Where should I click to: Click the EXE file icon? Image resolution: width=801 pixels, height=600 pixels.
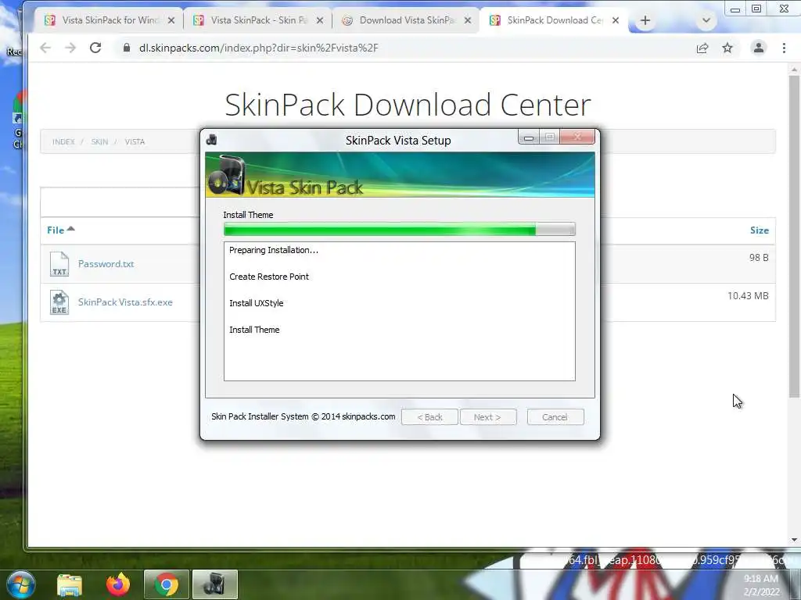pyautogui.click(x=59, y=302)
